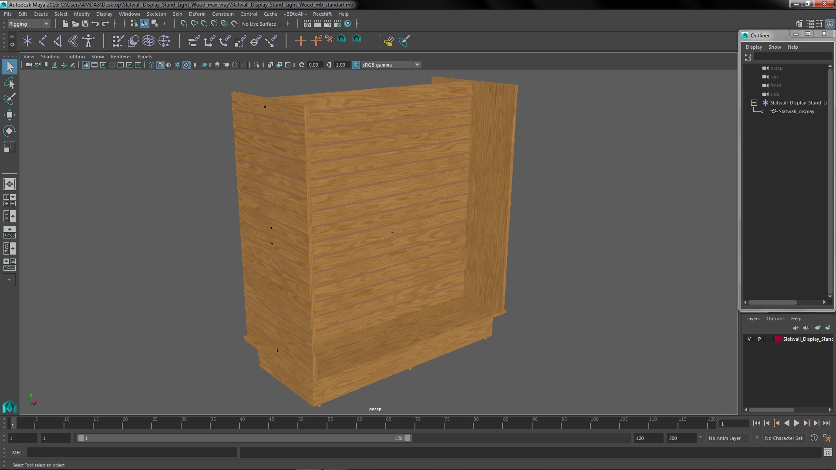
Task: Open the Panels menu in viewport
Action: pyautogui.click(x=145, y=57)
